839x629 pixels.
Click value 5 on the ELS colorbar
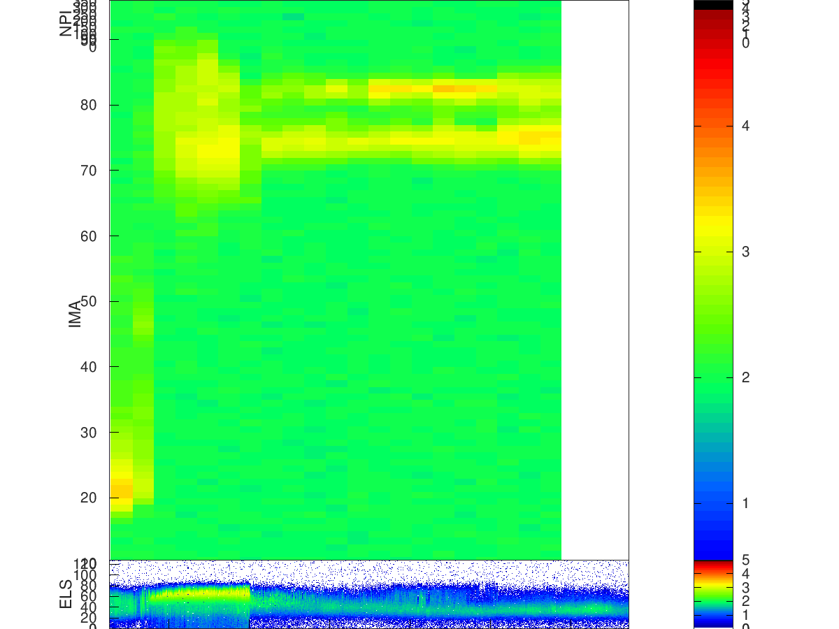pyautogui.click(x=745, y=560)
